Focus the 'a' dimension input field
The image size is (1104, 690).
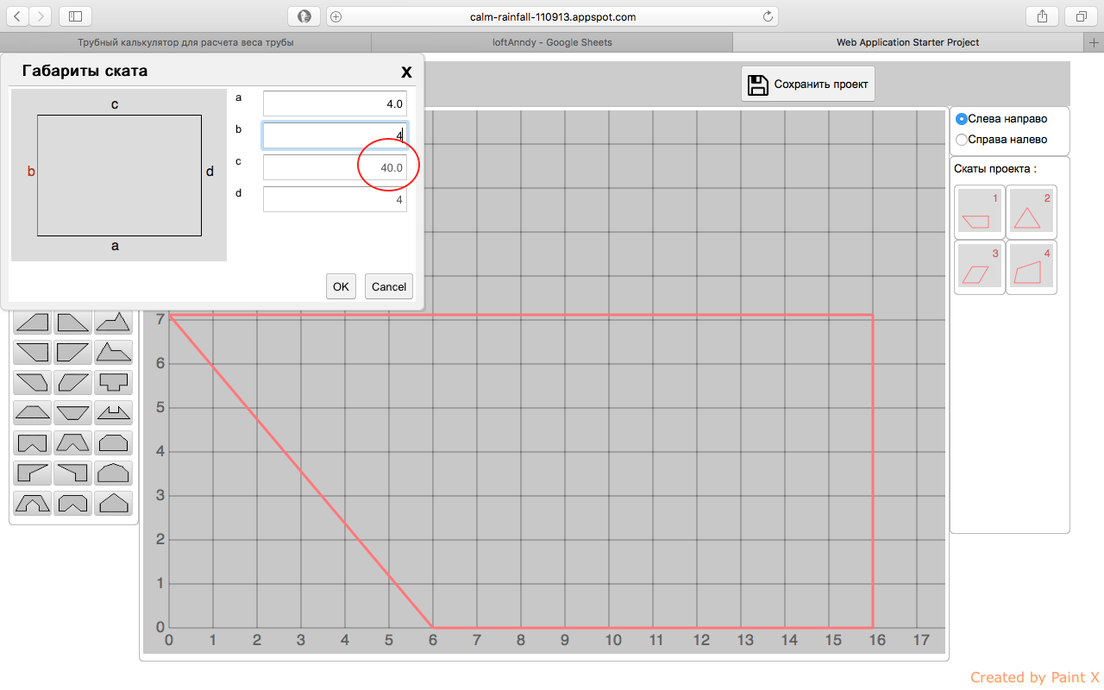[x=335, y=103]
